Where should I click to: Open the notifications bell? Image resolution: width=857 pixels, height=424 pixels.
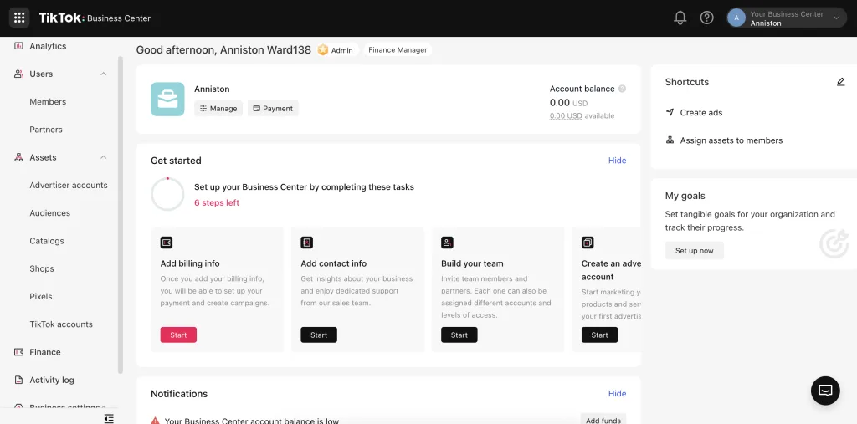[x=680, y=18]
